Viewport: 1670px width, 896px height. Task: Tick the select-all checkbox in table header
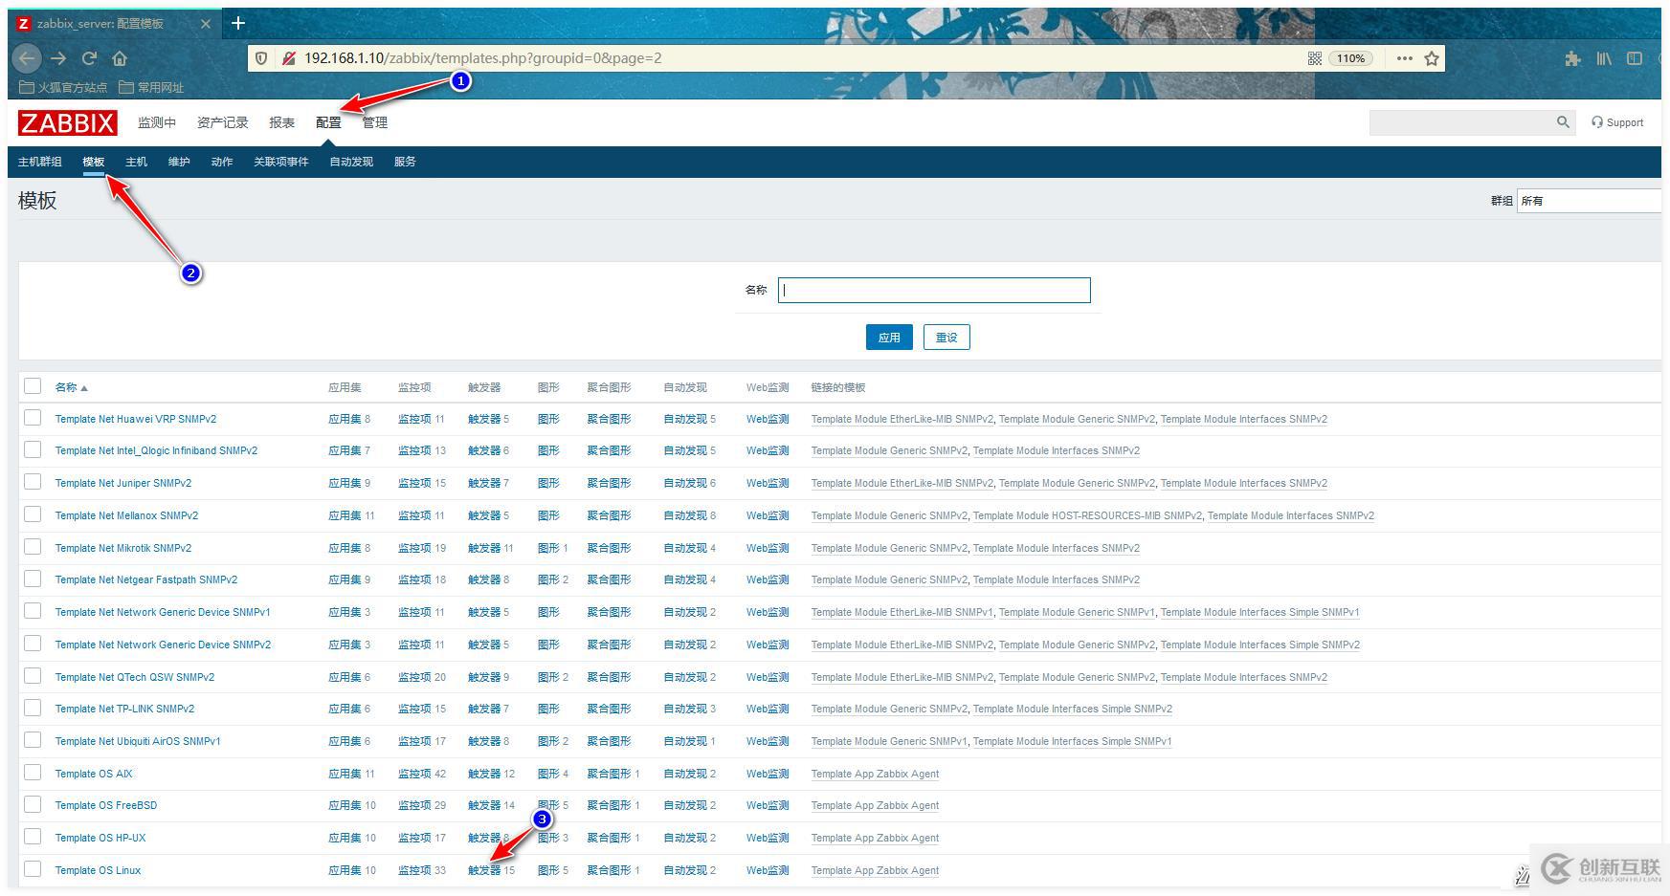pyautogui.click(x=33, y=386)
